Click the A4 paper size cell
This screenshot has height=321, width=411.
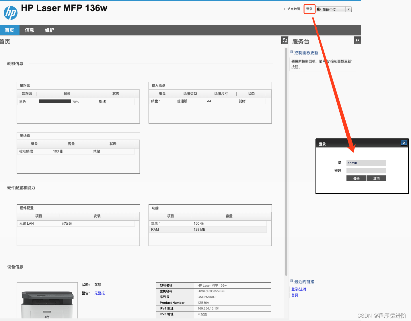coord(209,101)
